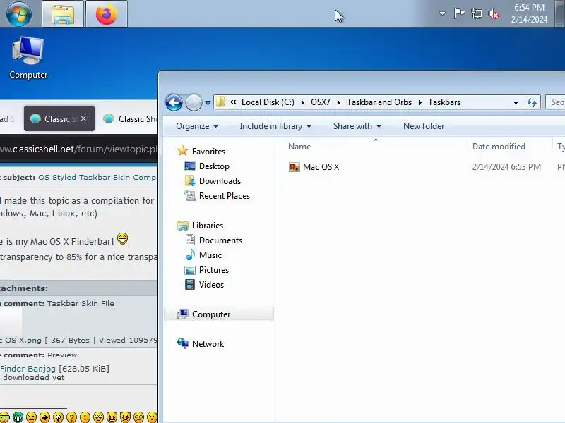The image size is (565, 423).
Task: Select the active Classic Shell browser tab
Action: [x=59, y=118]
